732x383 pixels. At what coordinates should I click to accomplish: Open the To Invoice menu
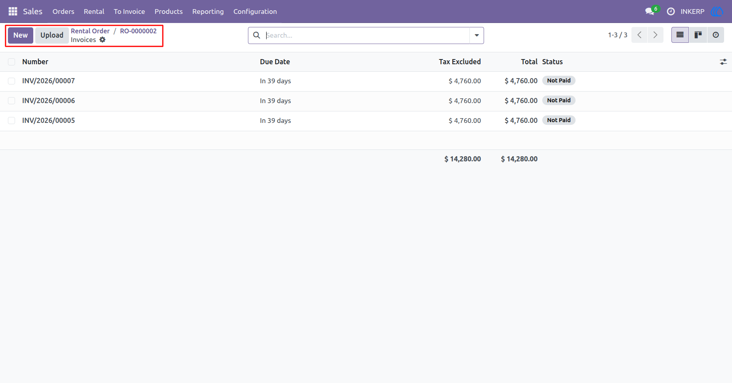tap(129, 11)
